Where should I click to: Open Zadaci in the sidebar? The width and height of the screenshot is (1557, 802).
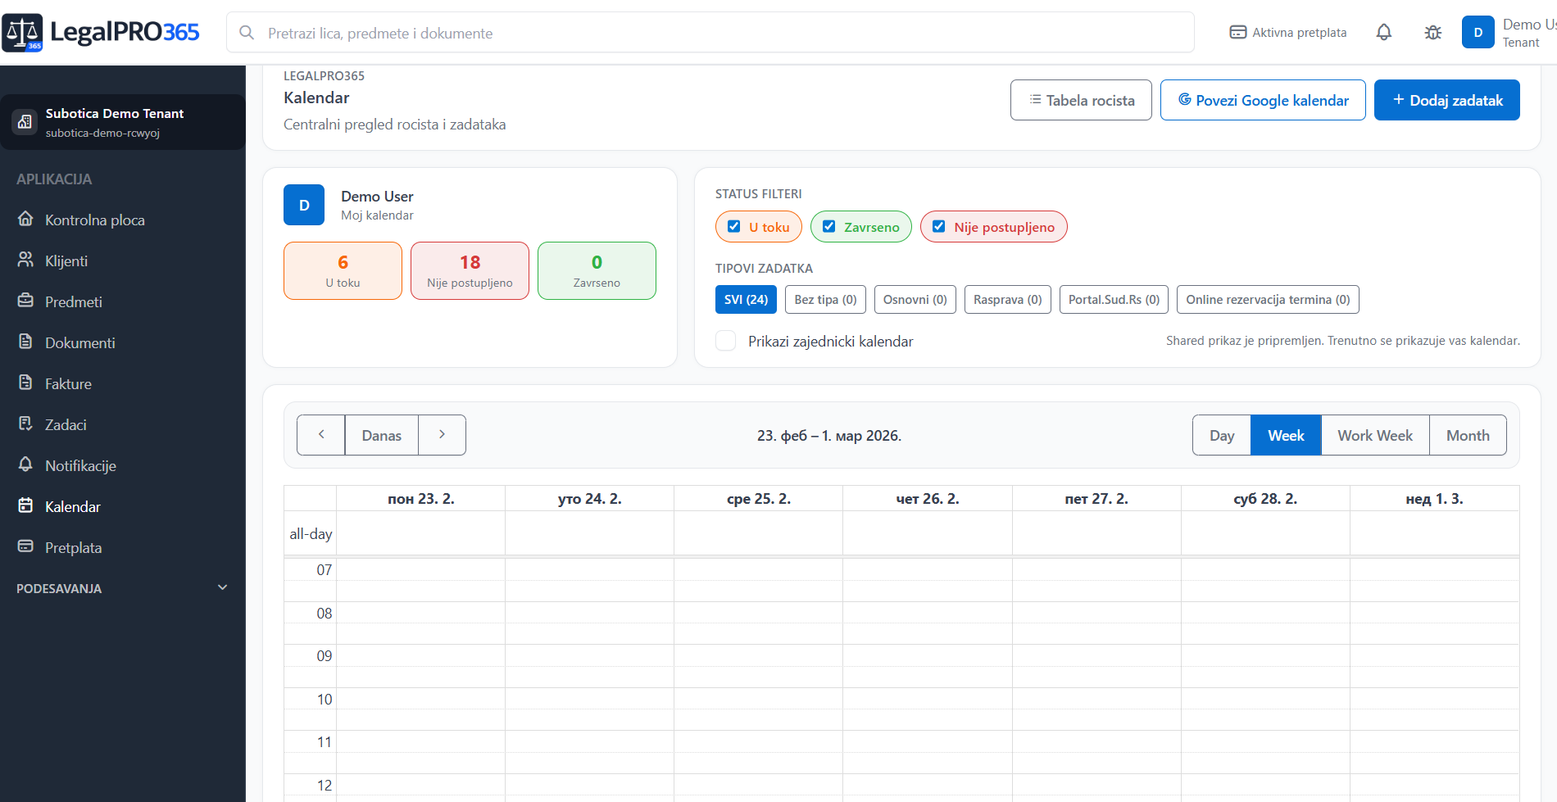click(x=66, y=425)
